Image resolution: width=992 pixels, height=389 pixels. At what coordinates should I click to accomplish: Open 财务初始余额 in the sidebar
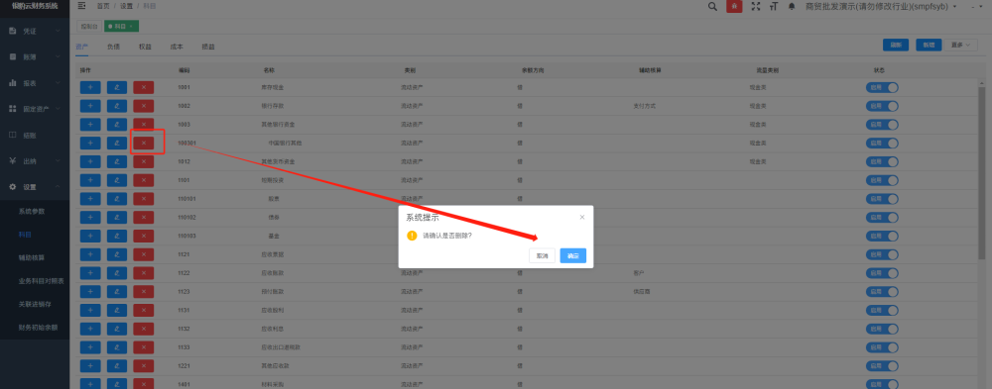pyautogui.click(x=38, y=328)
